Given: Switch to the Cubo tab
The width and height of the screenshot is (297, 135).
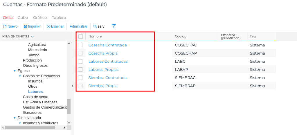Looking at the screenshot, I should pos(23,18).
